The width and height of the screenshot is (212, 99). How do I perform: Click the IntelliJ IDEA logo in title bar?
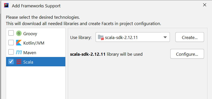(6, 5)
